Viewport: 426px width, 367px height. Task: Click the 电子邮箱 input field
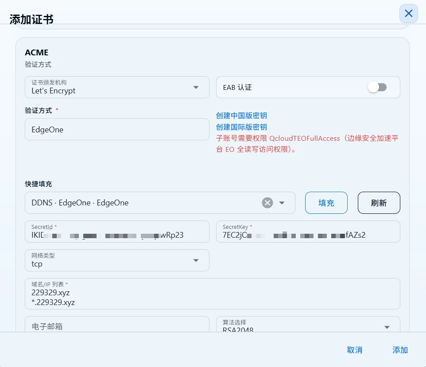pyautogui.click(x=117, y=324)
